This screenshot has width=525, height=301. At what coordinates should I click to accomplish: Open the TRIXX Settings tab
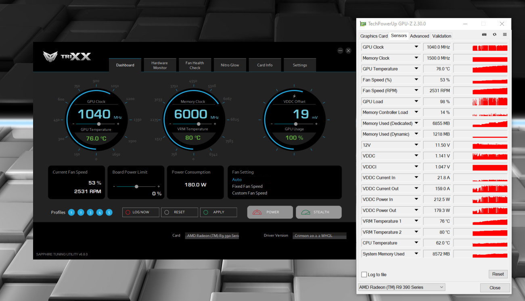(300, 65)
